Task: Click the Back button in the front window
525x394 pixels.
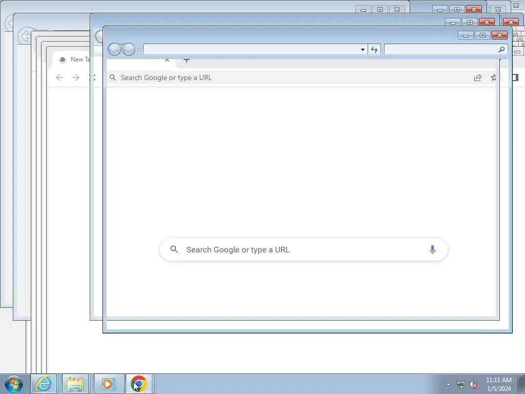Action: (114, 50)
